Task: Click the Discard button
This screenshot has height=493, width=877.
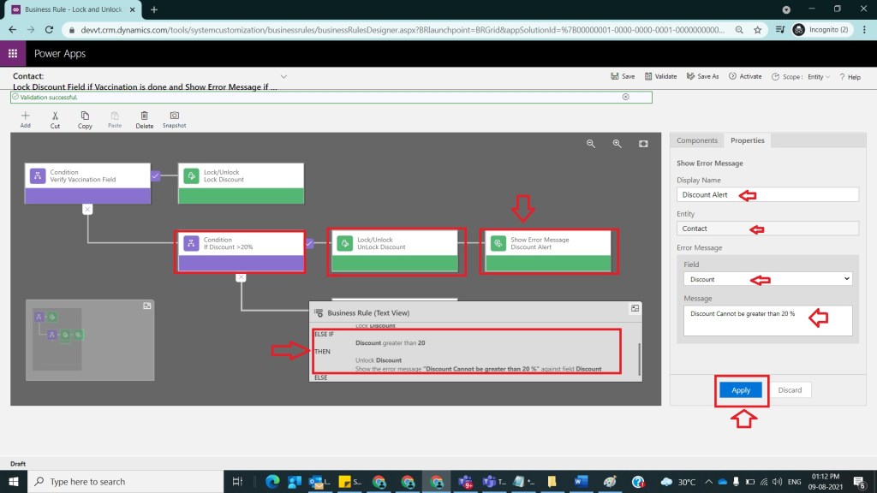Action: (790, 390)
